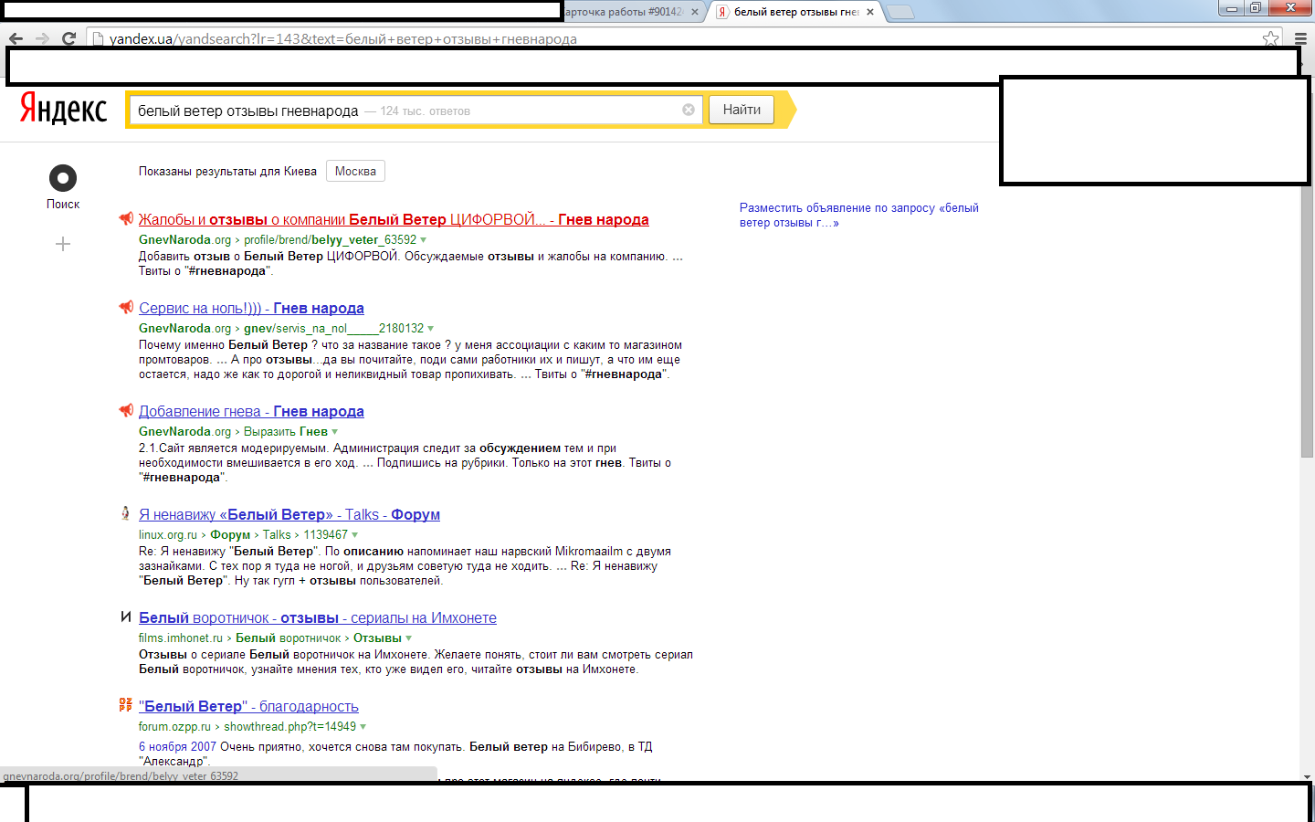Open 'Белый воротничок - отзывы' Имхонет result
This screenshot has height=822, width=1315.
(318, 617)
